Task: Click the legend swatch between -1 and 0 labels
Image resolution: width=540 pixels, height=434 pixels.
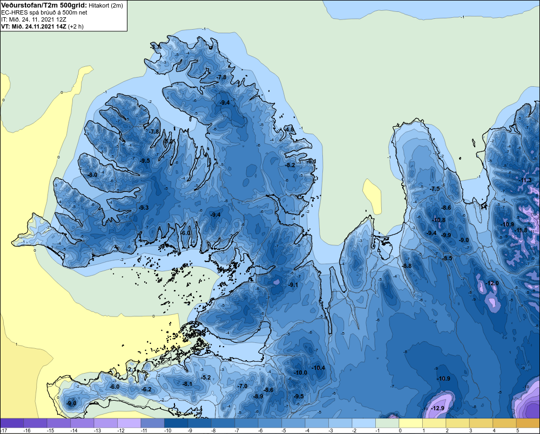Action: coord(387,423)
